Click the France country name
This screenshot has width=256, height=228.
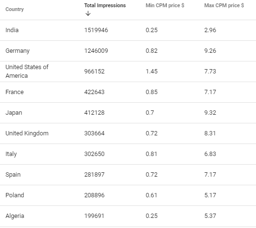click(14, 92)
